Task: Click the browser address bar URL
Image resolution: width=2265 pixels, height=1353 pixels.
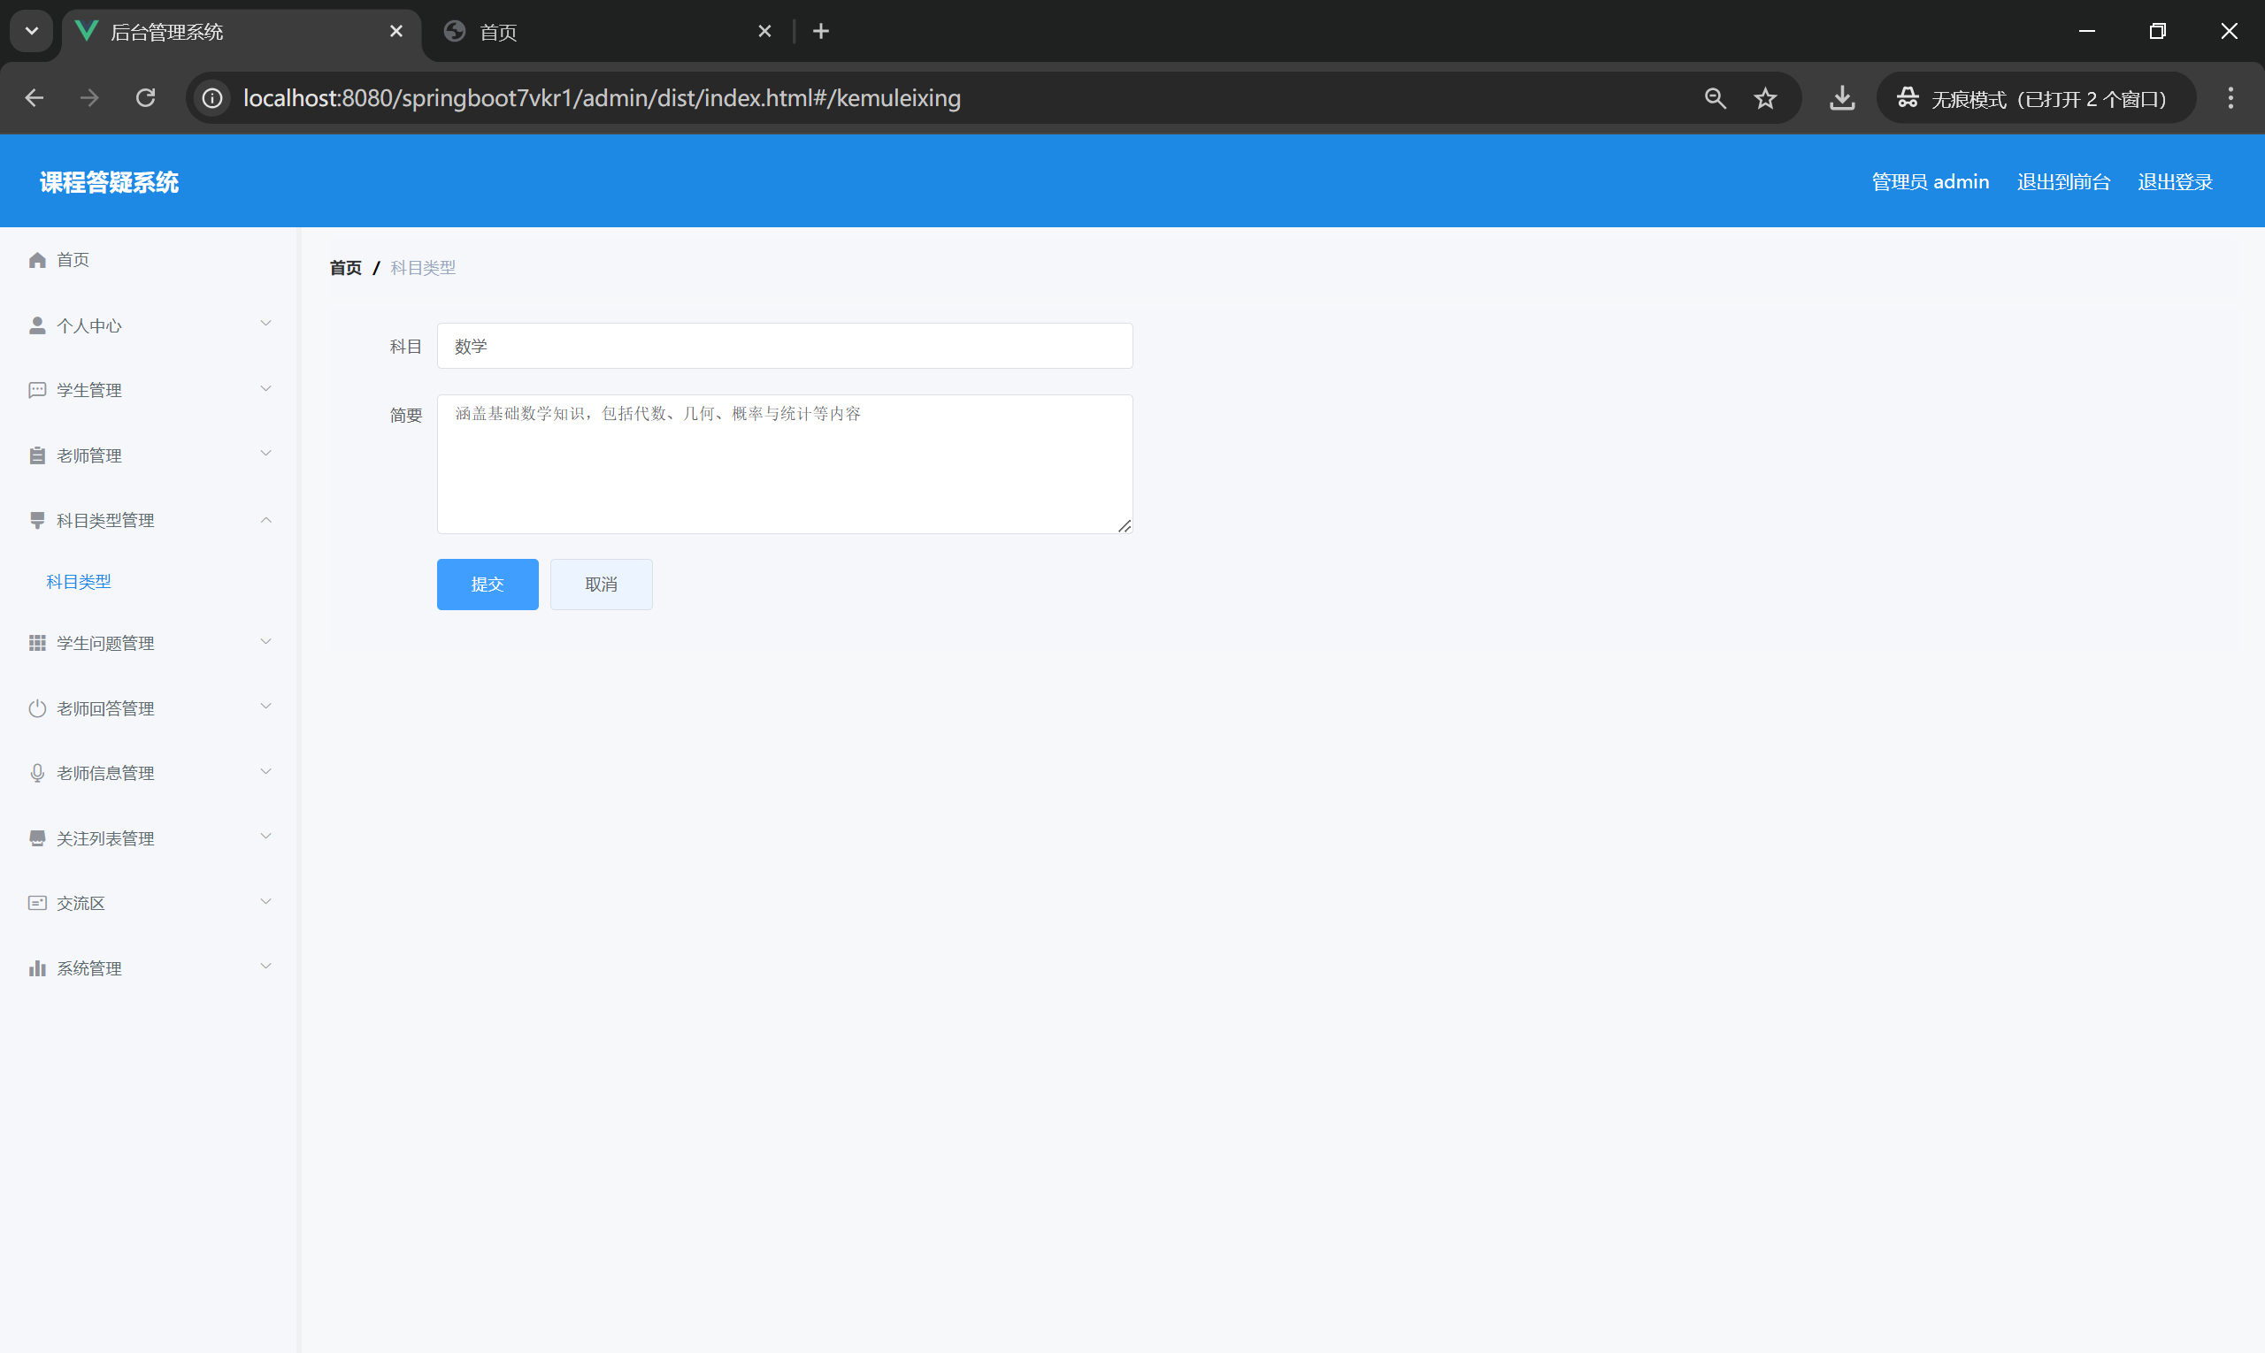Action: click(602, 98)
